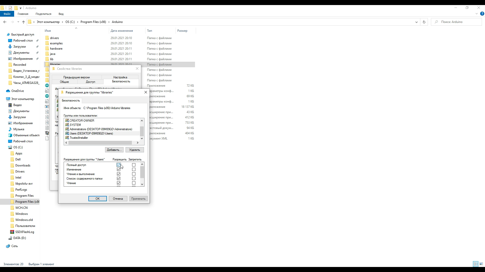The width and height of the screenshot is (485, 272).
Task: Toggle Allow checkbox for Full control
Action: (x=118, y=165)
